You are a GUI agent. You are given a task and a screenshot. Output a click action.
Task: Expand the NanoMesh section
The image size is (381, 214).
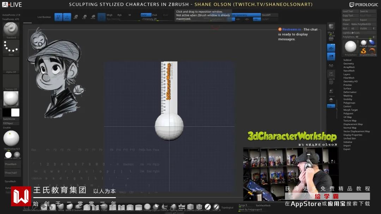pyautogui.click(x=349, y=71)
